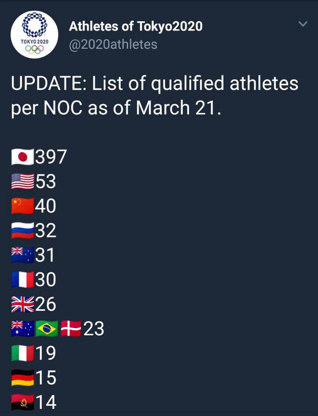This screenshot has height=416, width=318.
Task: Expand the tweet options chevron
Action: tap(303, 24)
